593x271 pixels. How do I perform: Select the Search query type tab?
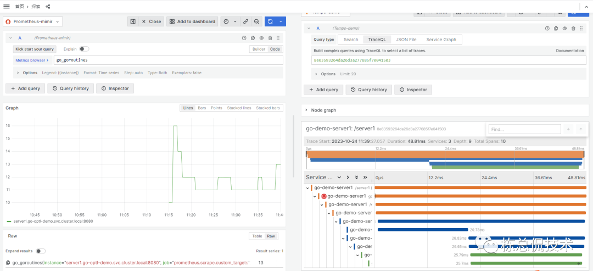tap(351, 40)
